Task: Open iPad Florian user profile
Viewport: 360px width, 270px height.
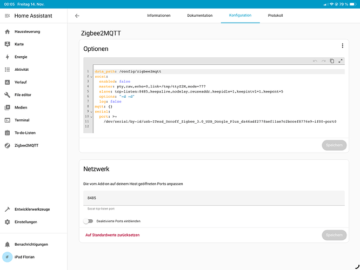Action: coord(24,257)
